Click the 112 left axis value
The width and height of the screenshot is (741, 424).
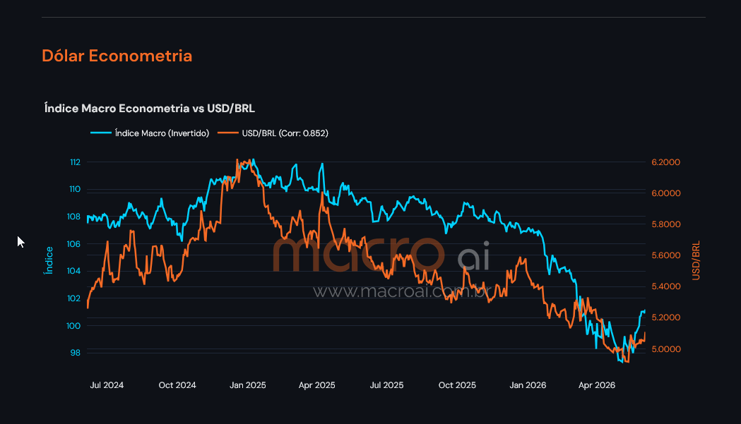pyautogui.click(x=75, y=162)
